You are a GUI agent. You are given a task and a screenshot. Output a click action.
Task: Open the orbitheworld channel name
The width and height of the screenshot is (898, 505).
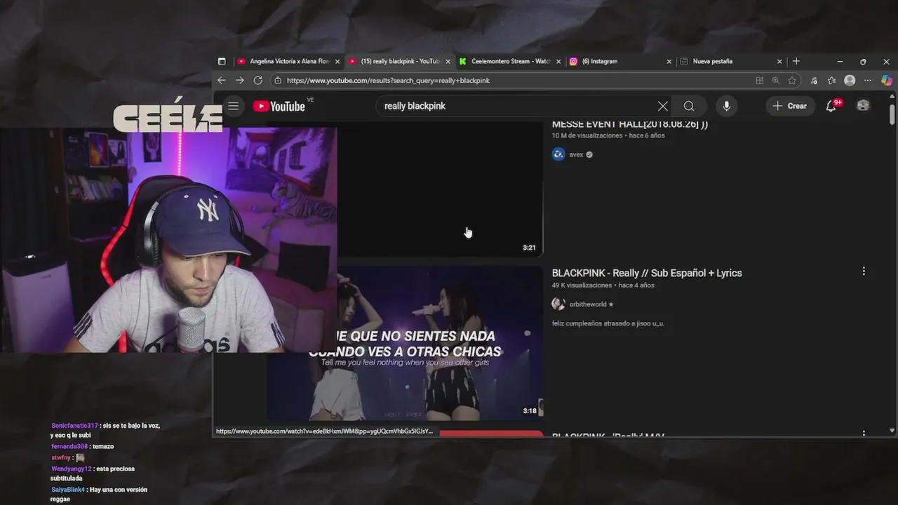tap(588, 304)
